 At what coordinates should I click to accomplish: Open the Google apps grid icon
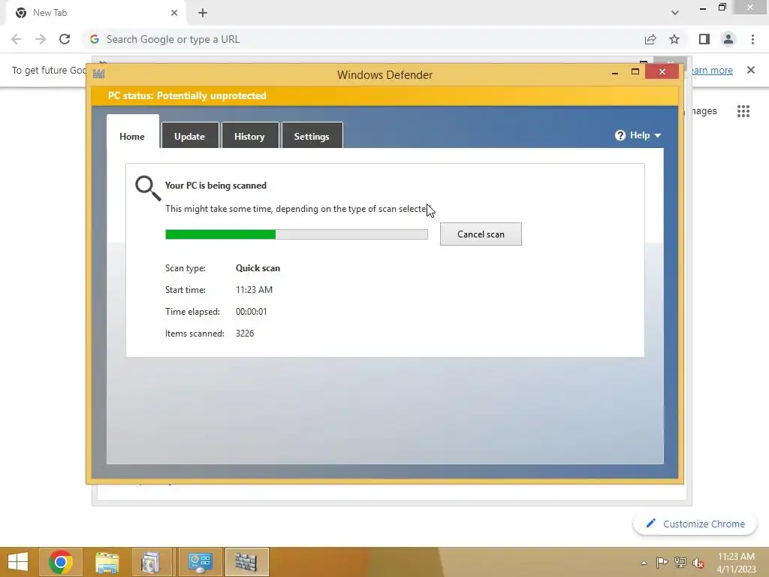click(743, 111)
